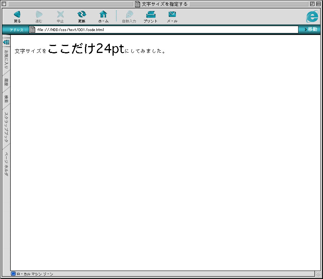Image resolution: width=323 pixels, height=279 pixels.
Task: Click the large text ここだけ24pt
Action: tap(86, 49)
